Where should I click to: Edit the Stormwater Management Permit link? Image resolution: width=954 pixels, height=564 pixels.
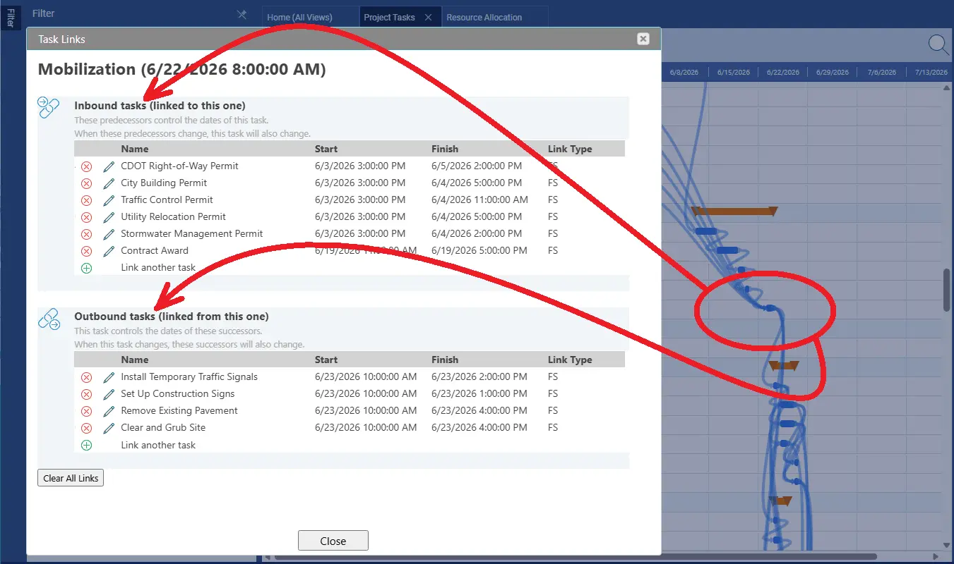point(109,234)
